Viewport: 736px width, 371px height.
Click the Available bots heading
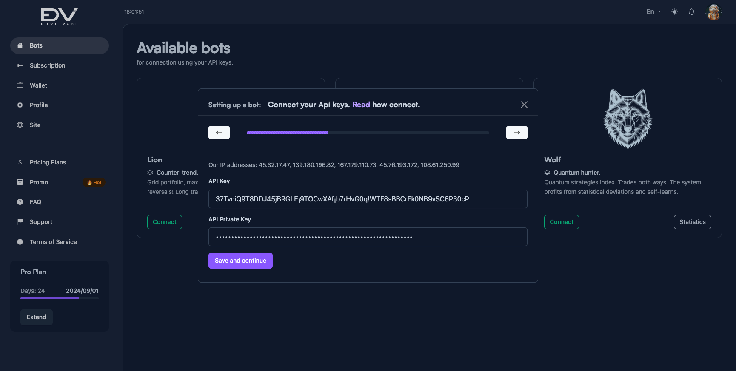pos(183,48)
